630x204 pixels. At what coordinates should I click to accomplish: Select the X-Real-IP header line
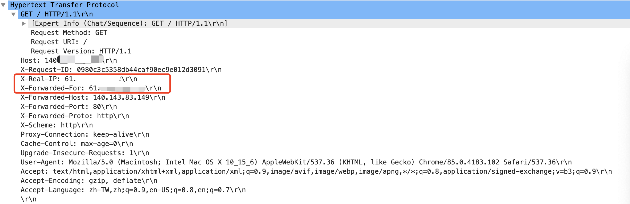click(79, 79)
